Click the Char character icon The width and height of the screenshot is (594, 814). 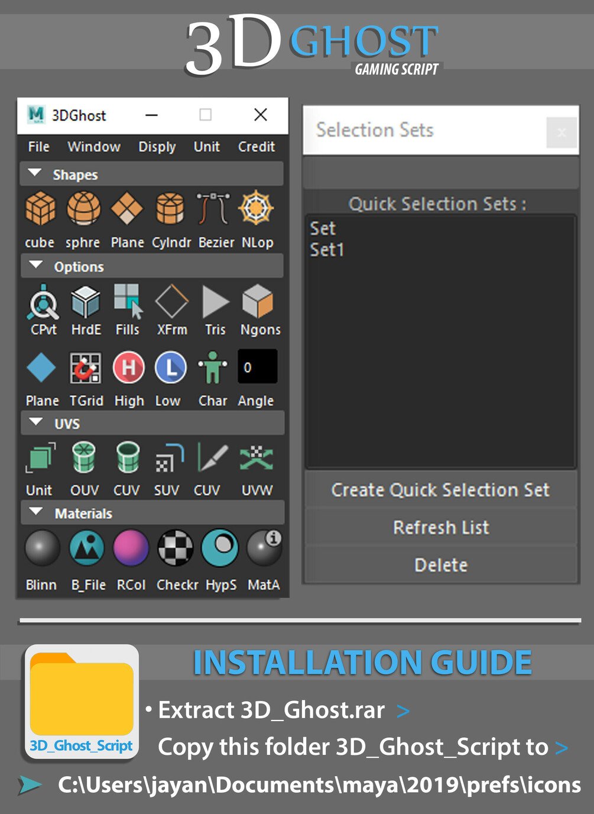213,367
